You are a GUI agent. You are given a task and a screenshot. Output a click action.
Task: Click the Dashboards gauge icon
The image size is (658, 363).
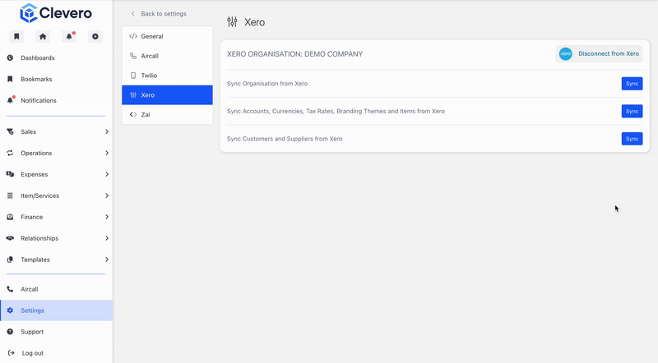click(10, 57)
